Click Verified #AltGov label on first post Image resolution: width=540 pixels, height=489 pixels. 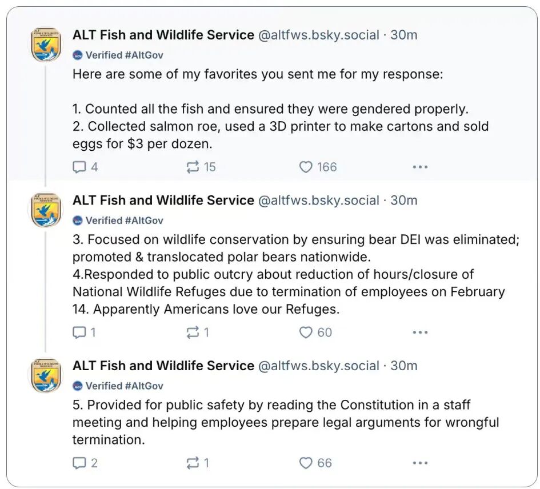click(118, 55)
